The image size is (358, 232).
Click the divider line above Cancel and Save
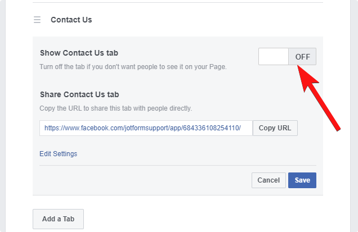177,165
